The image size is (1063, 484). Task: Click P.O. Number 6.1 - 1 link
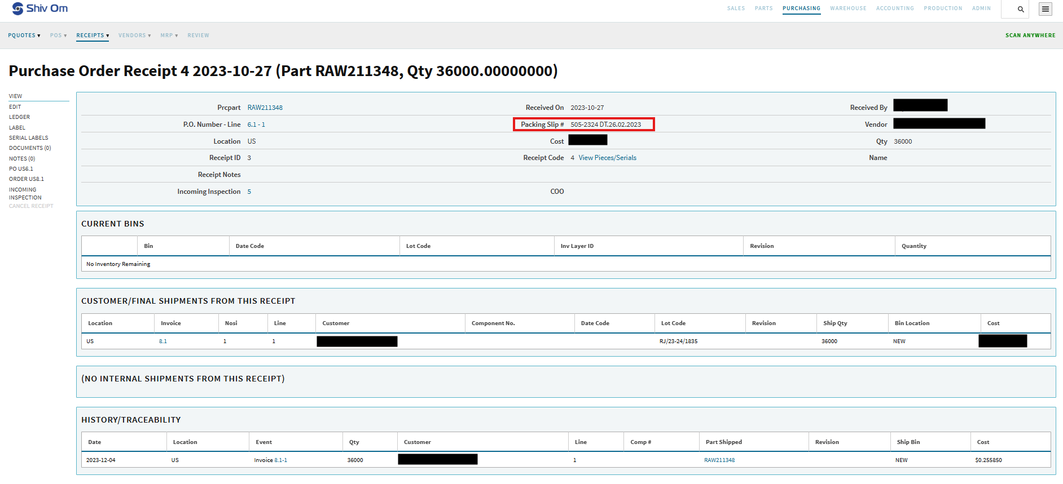pos(256,125)
